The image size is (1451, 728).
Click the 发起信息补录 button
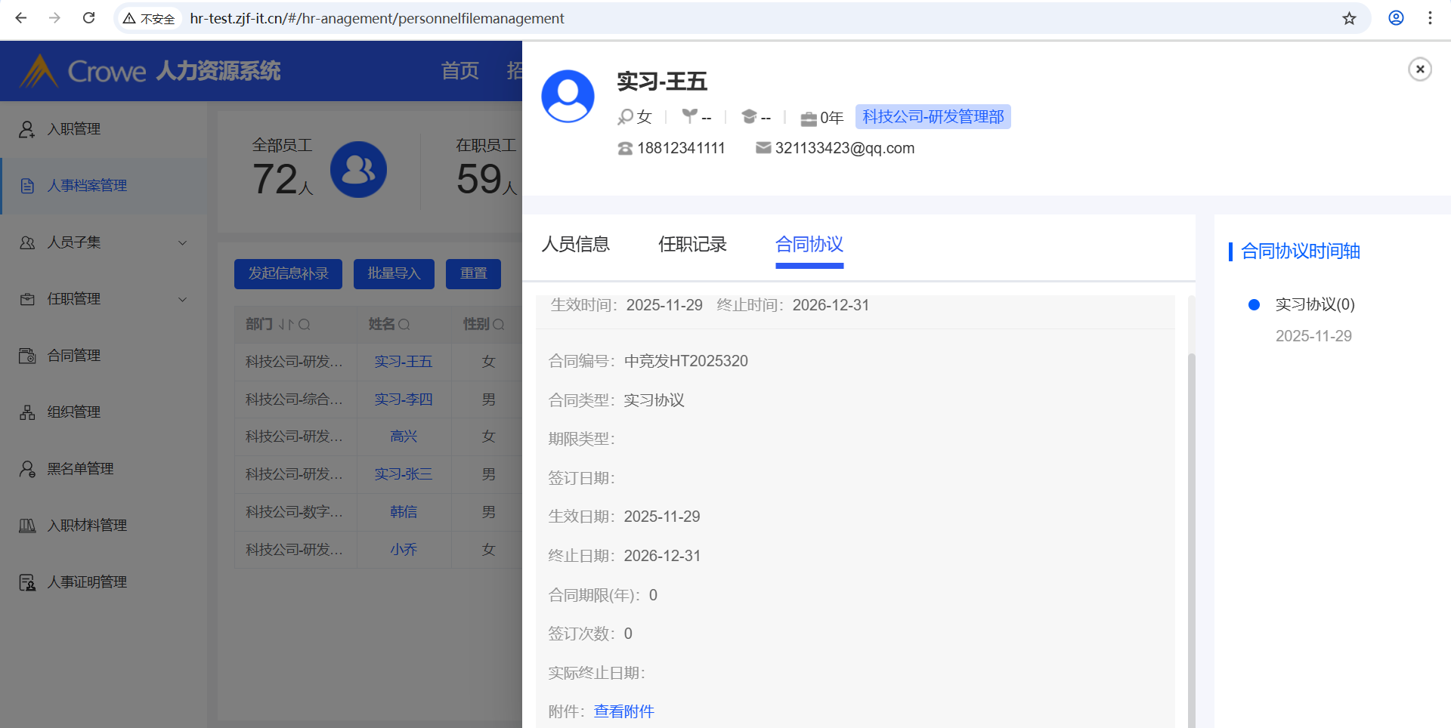click(x=288, y=273)
